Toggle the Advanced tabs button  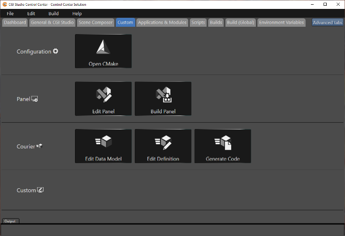tap(328, 23)
